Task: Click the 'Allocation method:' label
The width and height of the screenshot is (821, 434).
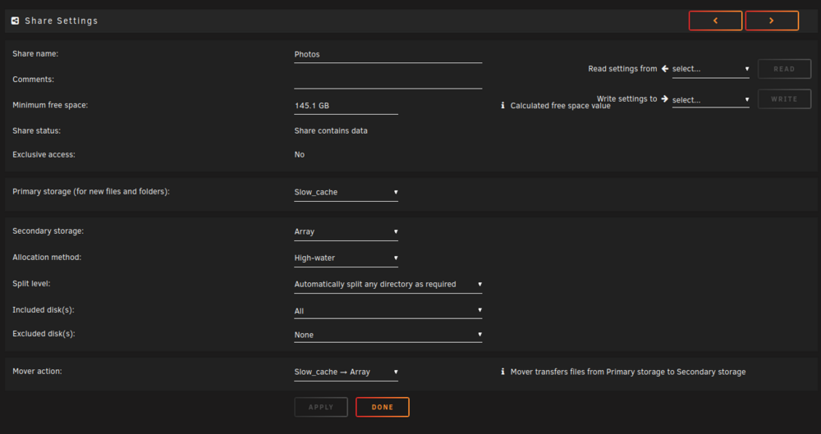Action: (x=47, y=258)
